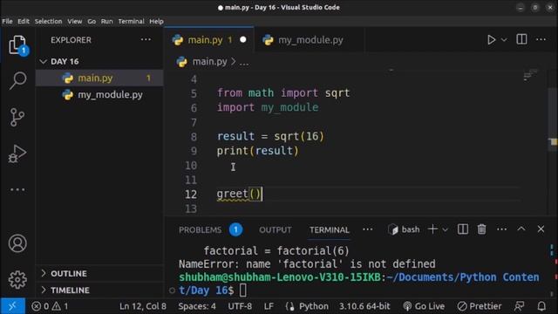Show more panel tabs ellipsis
The width and height of the screenshot is (558, 314).
(x=368, y=229)
